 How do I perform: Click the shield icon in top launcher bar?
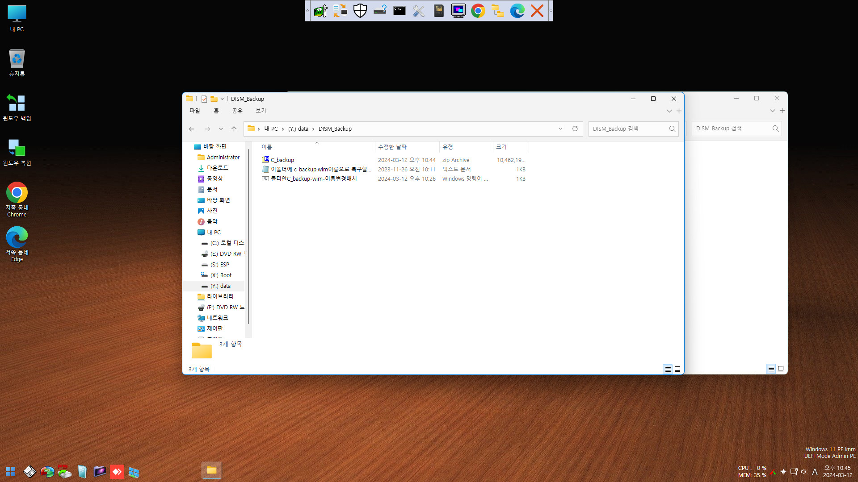pos(360,11)
